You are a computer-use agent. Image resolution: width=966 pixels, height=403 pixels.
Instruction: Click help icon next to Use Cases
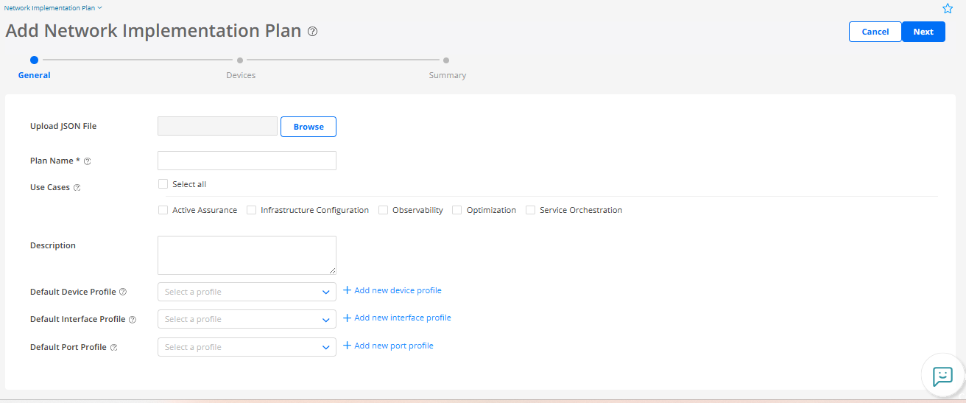click(x=77, y=188)
